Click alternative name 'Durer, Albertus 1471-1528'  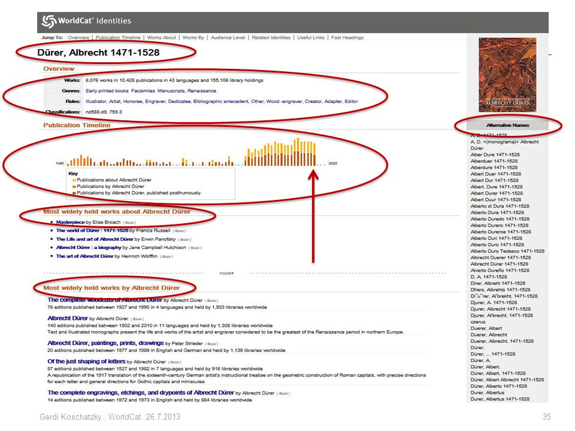500,399
